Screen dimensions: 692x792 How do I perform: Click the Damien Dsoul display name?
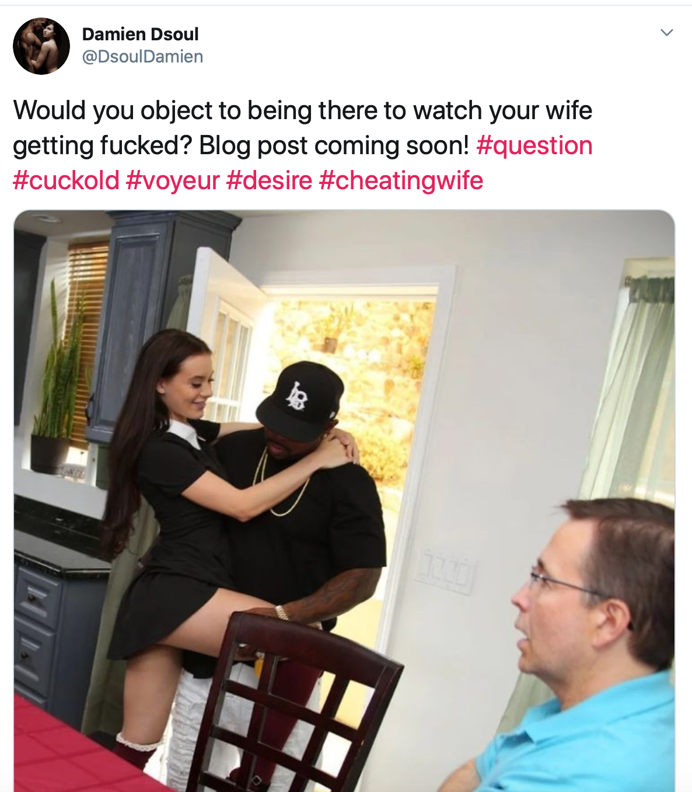point(140,34)
